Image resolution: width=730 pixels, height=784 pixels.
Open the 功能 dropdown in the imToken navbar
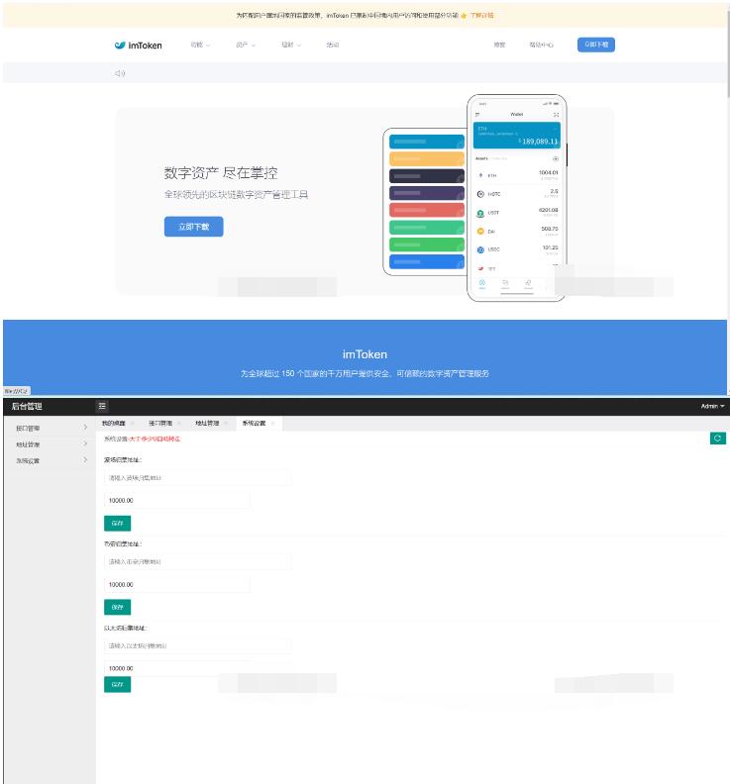pos(200,45)
